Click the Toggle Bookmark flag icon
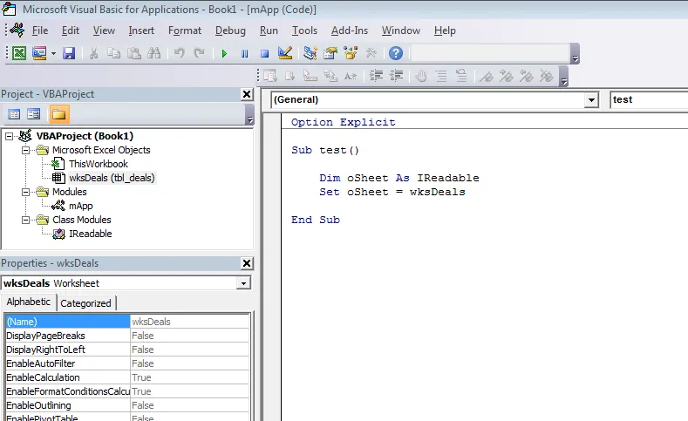The image size is (688, 421). pyautogui.click(x=487, y=76)
